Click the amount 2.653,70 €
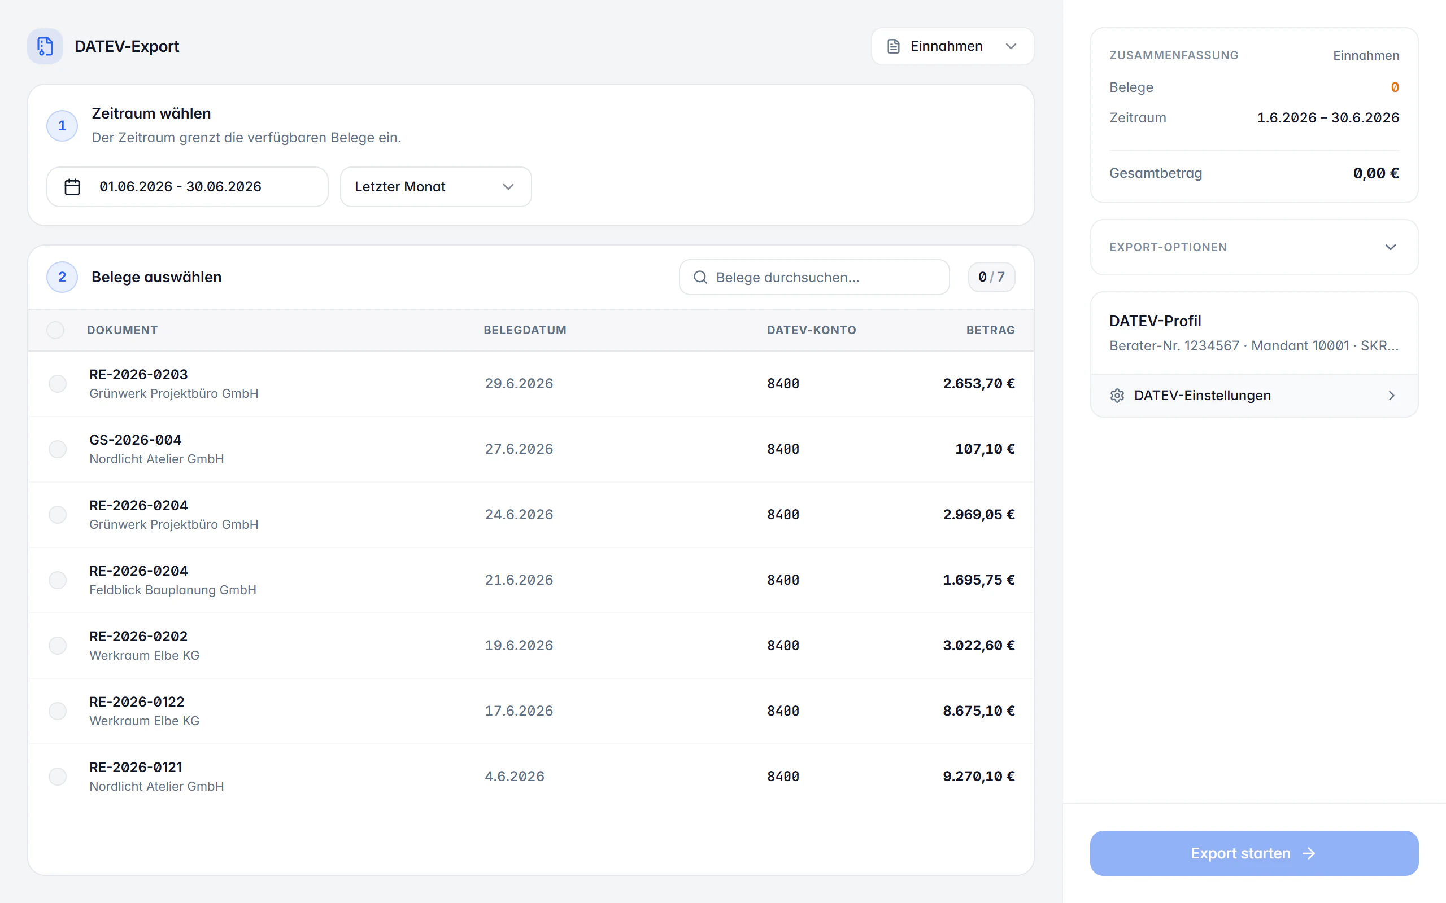 (x=979, y=383)
